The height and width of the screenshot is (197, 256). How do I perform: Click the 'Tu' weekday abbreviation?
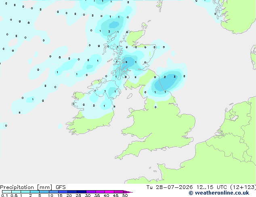149,187
